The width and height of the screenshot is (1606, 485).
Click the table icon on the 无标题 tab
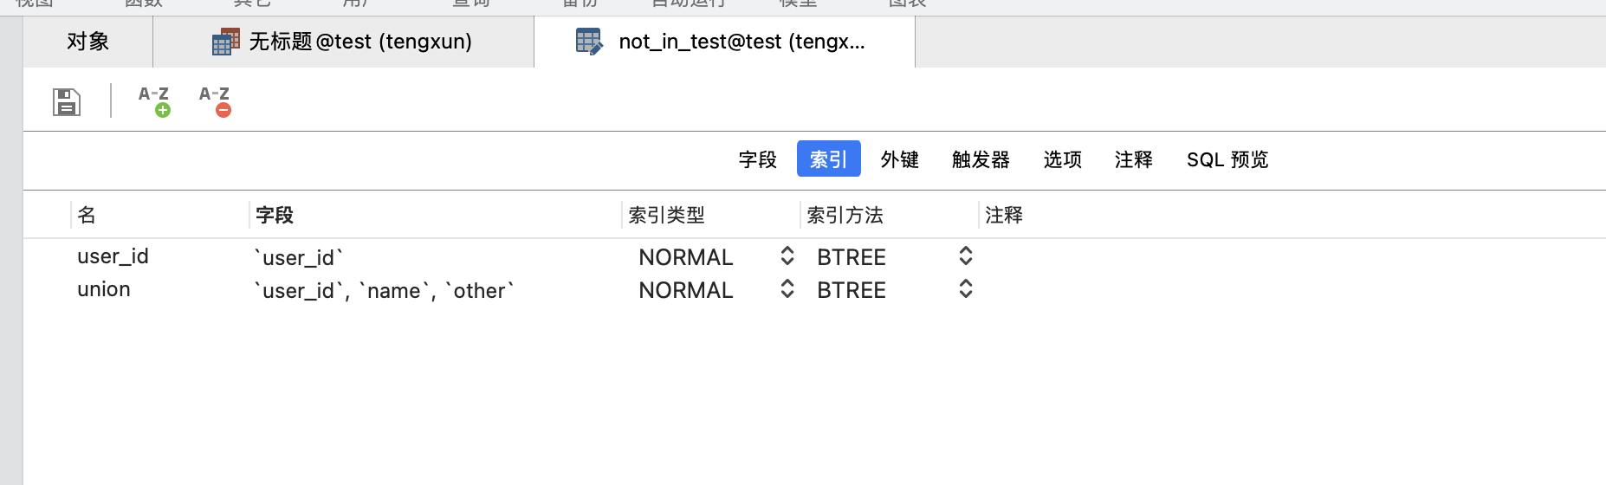pos(226,42)
